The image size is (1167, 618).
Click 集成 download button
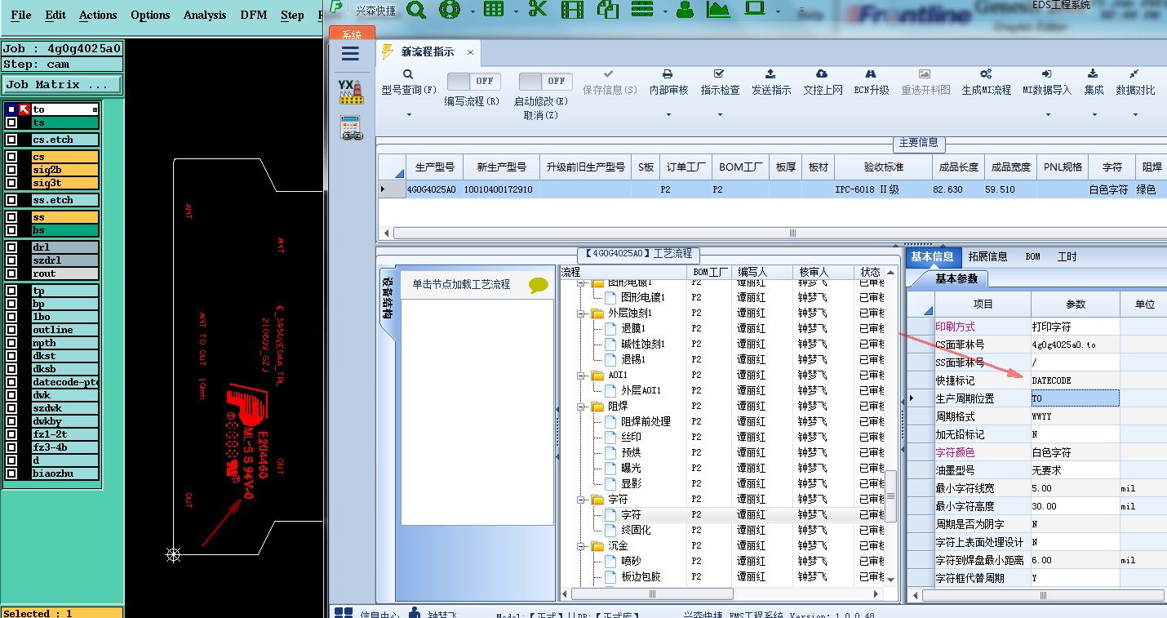1094,82
